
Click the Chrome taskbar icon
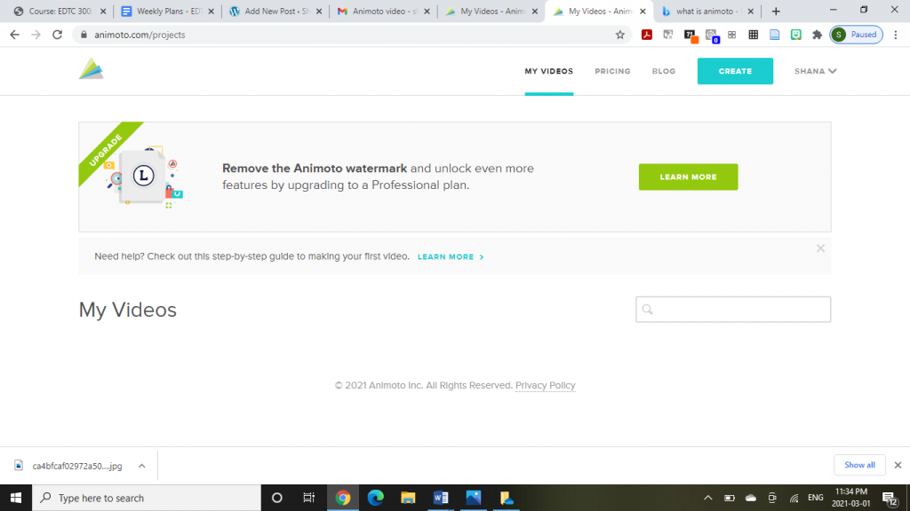pyautogui.click(x=343, y=498)
